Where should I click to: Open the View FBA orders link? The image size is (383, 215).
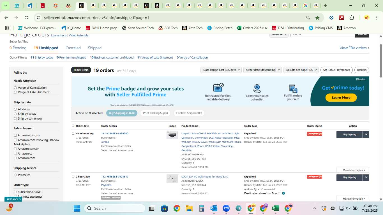click(x=354, y=48)
